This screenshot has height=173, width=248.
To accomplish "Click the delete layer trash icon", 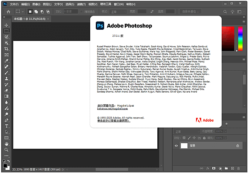I will 238,168.
